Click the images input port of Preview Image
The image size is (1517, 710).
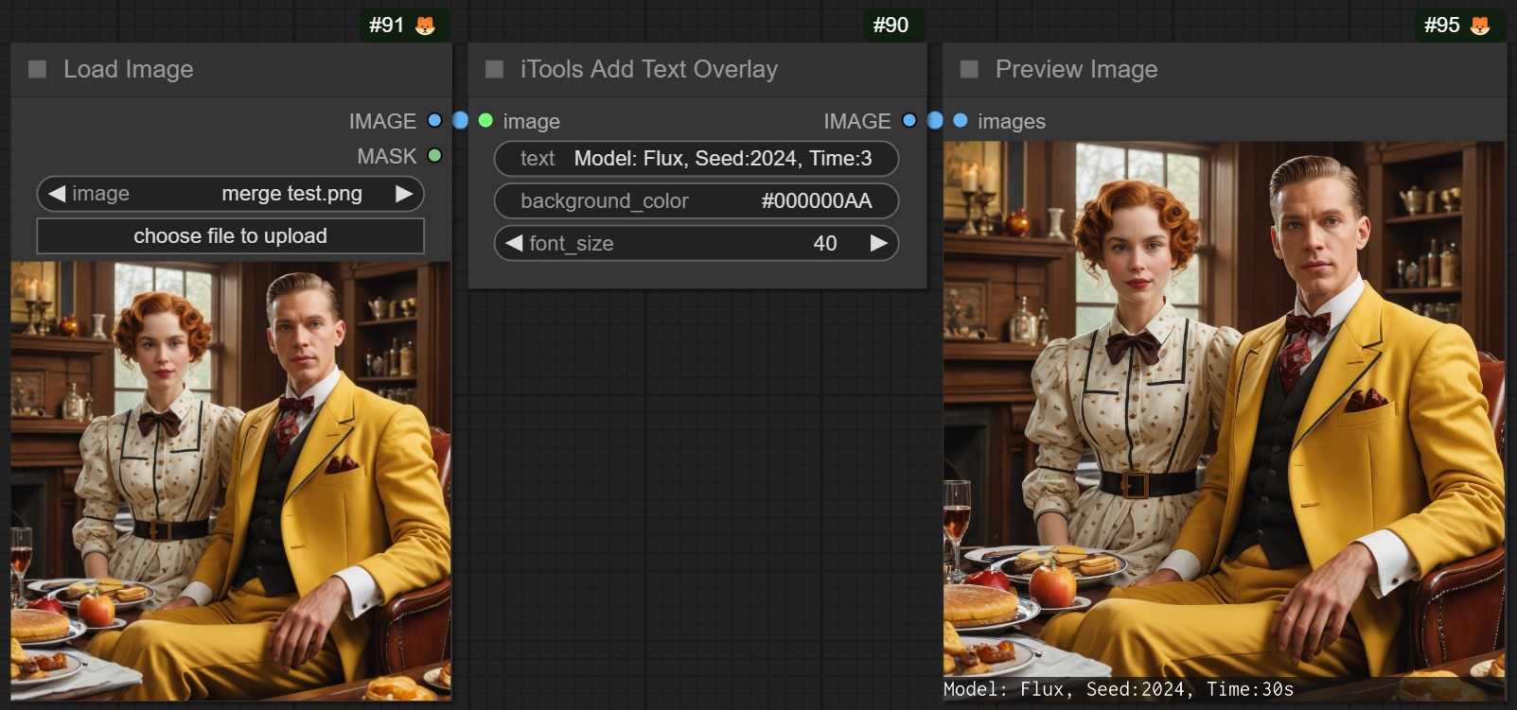[961, 120]
